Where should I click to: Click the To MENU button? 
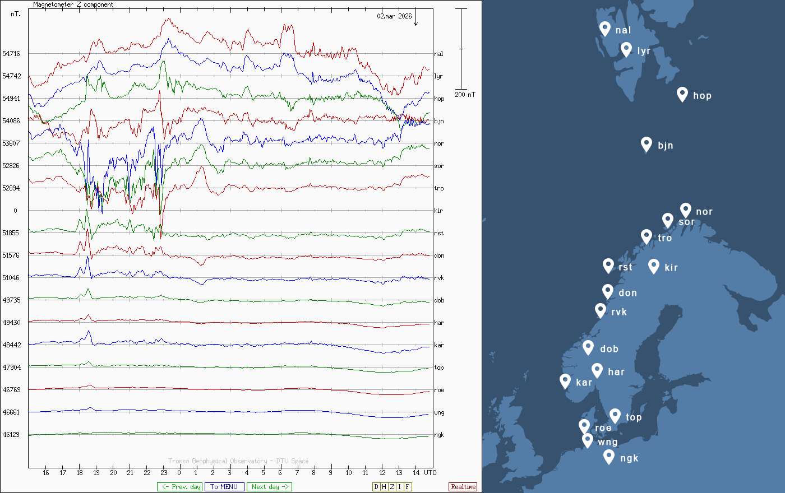point(224,487)
